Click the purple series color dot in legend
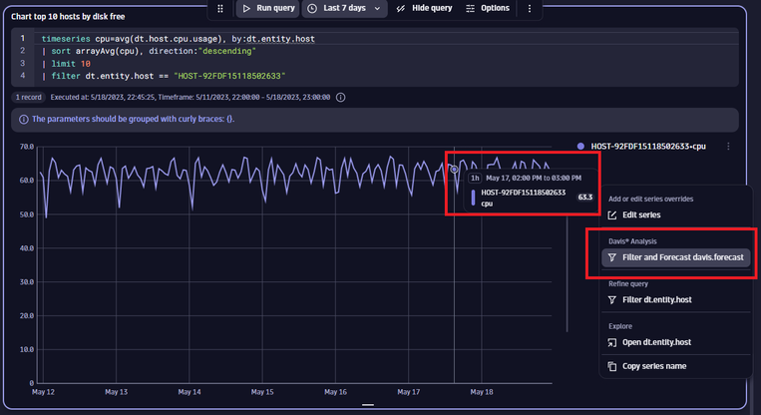This screenshot has width=761, height=415. coord(580,147)
